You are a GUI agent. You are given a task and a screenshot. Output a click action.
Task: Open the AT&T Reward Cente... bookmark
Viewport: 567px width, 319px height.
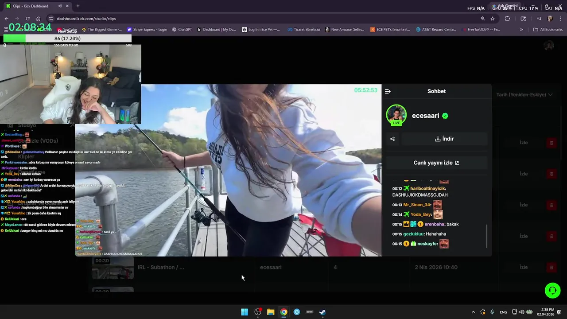click(x=436, y=30)
